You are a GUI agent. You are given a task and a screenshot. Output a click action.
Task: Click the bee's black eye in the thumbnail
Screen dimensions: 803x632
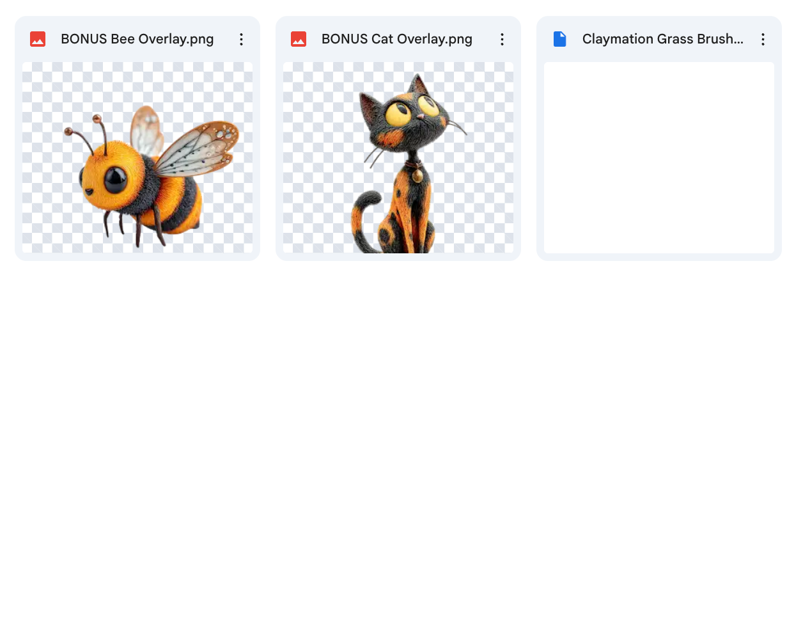coord(116,179)
